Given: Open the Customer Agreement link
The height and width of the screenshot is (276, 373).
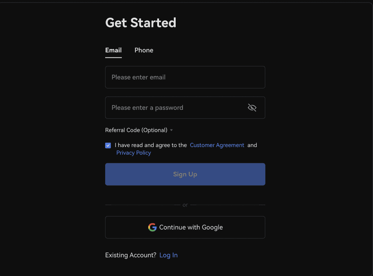Looking at the screenshot, I should pos(217,145).
